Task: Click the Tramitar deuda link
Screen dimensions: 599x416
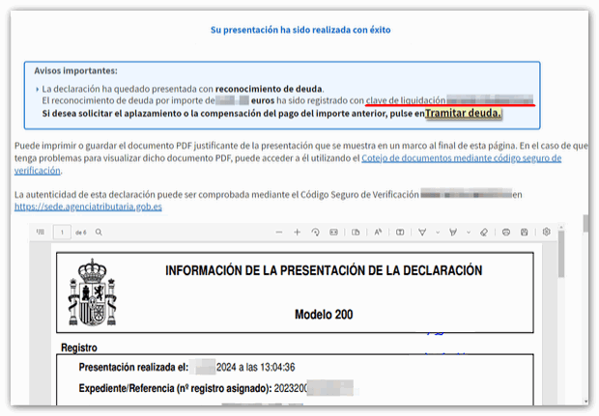Action: [464, 114]
